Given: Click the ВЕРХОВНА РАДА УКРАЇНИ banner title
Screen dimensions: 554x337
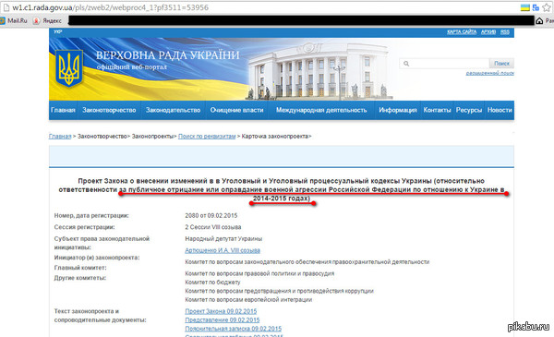Looking at the screenshot, I should coord(168,55).
